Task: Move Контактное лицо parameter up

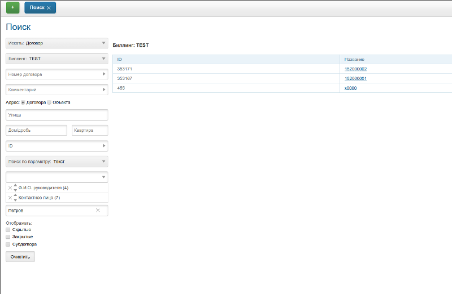Action: click(x=15, y=195)
